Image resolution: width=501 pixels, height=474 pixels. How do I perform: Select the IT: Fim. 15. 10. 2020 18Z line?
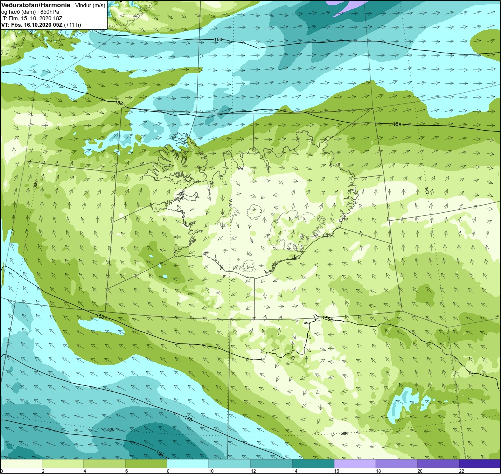click(x=31, y=18)
